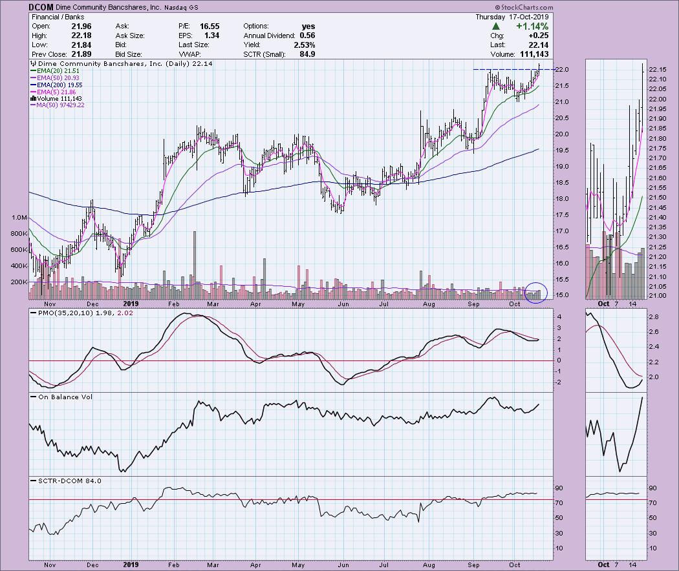679x571 pixels.
Task: Click the bar-style icon beside the chart title
Action: (34, 63)
